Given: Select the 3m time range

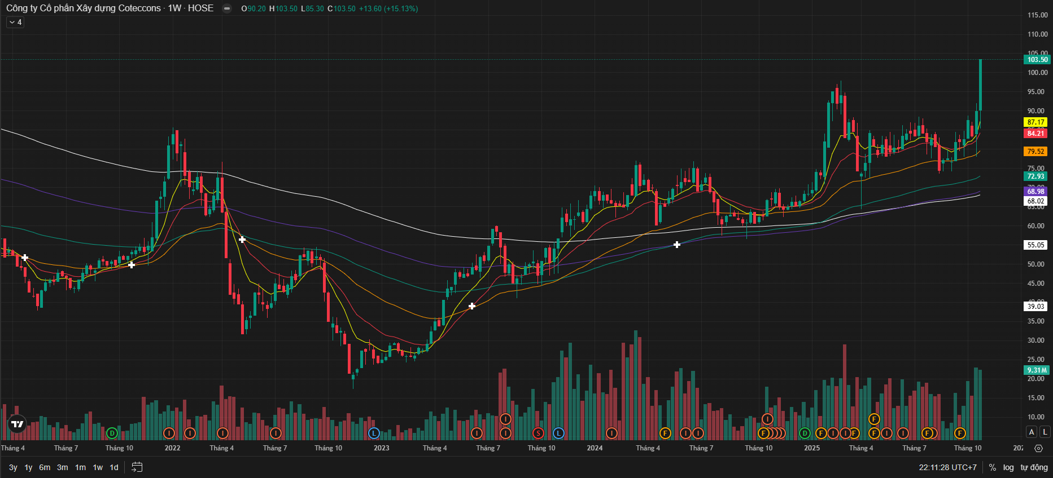Looking at the screenshot, I should tap(62, 467).
